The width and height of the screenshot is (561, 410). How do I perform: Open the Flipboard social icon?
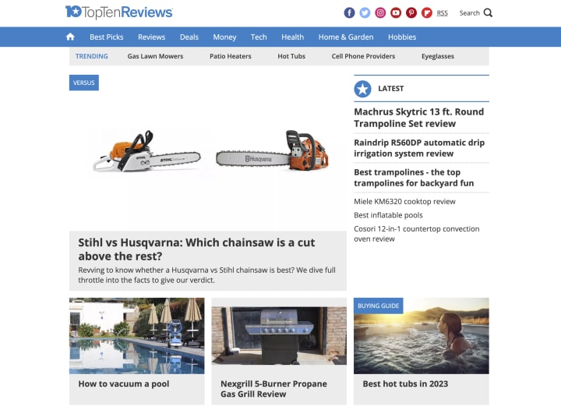point(426,13)
